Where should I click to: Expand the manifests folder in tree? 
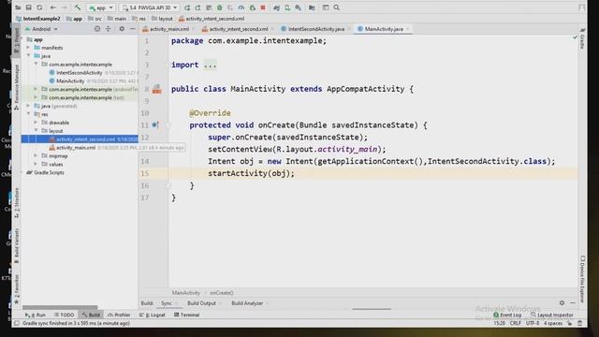28,48
